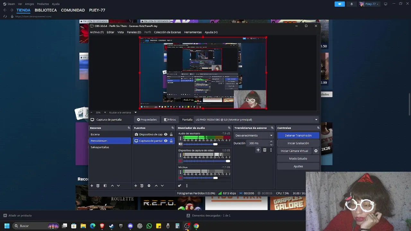Open Herramientas menu in OBS
The height and width of the screenshot is (231, 411).
[x=193, y=32]
